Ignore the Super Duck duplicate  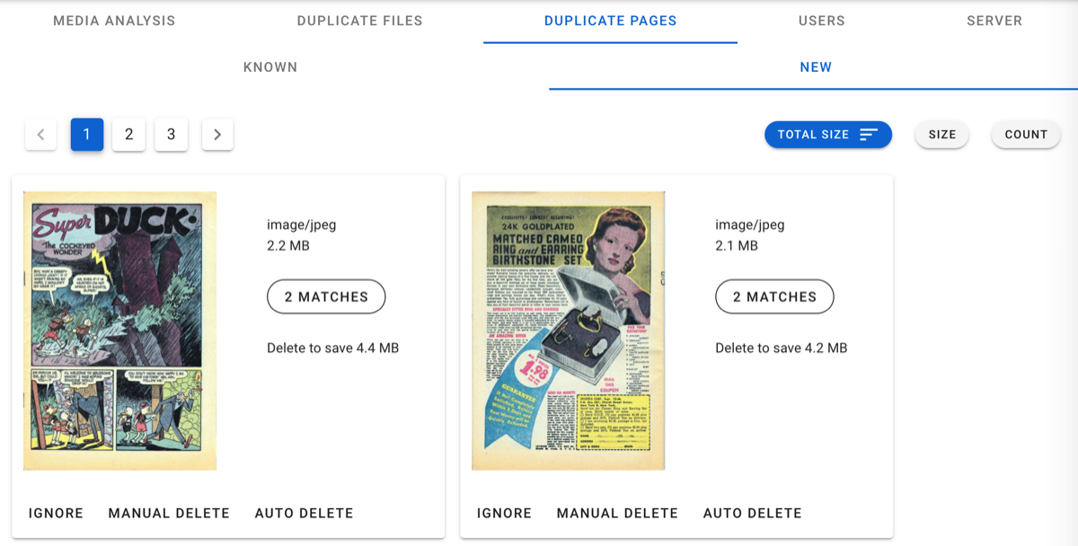pyautogui.click(x=56, y=513)
